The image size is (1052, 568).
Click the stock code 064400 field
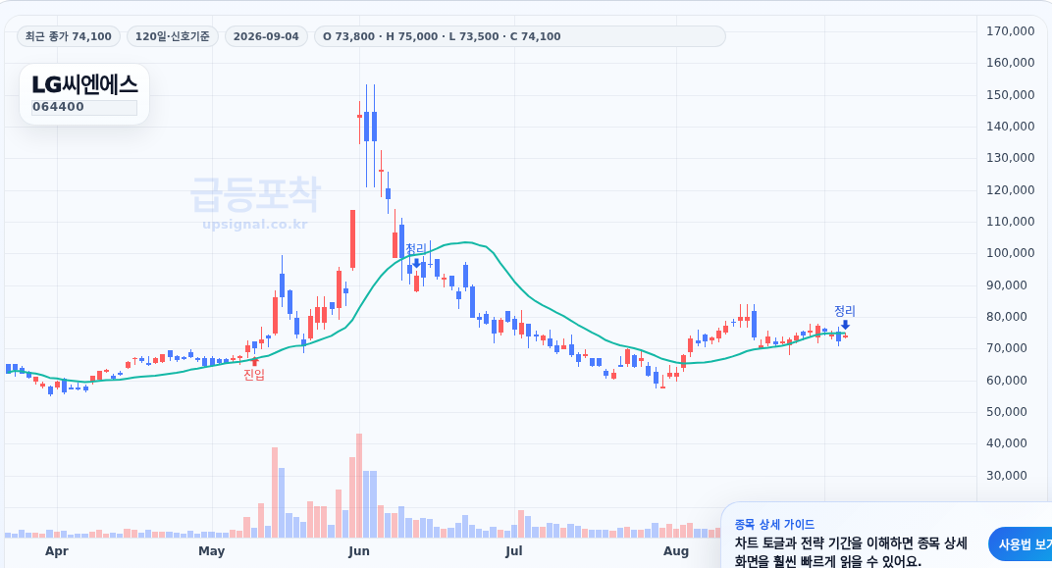pos(84,107)
